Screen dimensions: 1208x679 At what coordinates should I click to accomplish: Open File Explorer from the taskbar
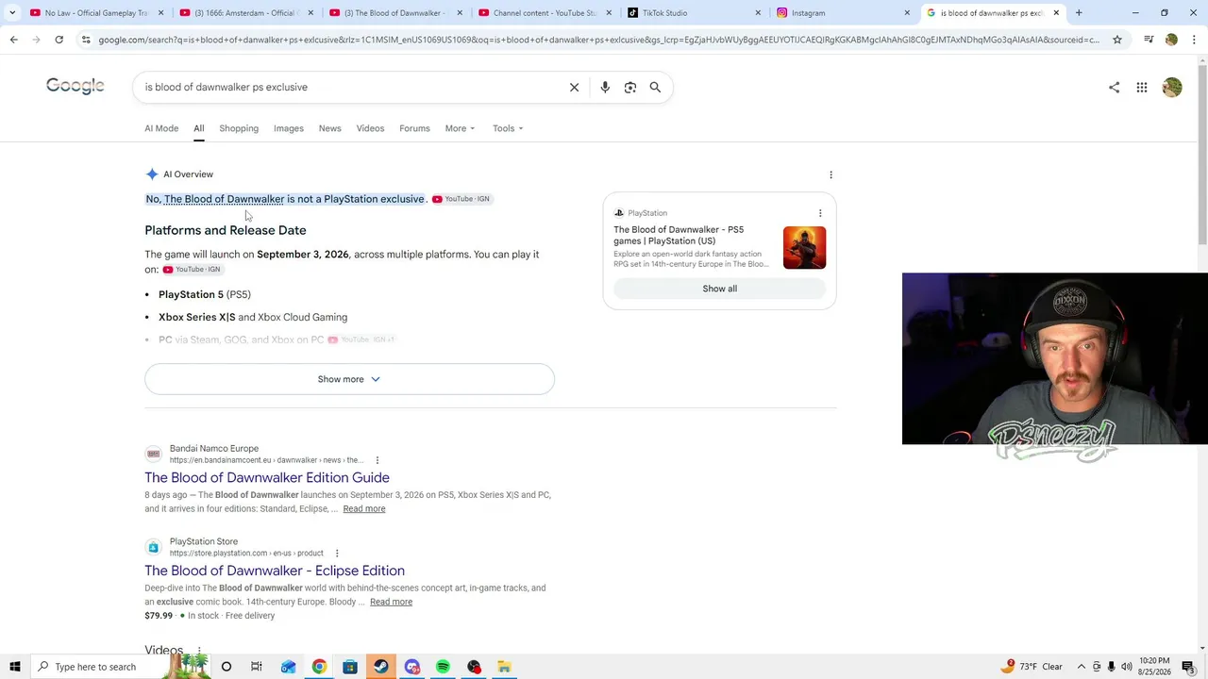[504, 667]
